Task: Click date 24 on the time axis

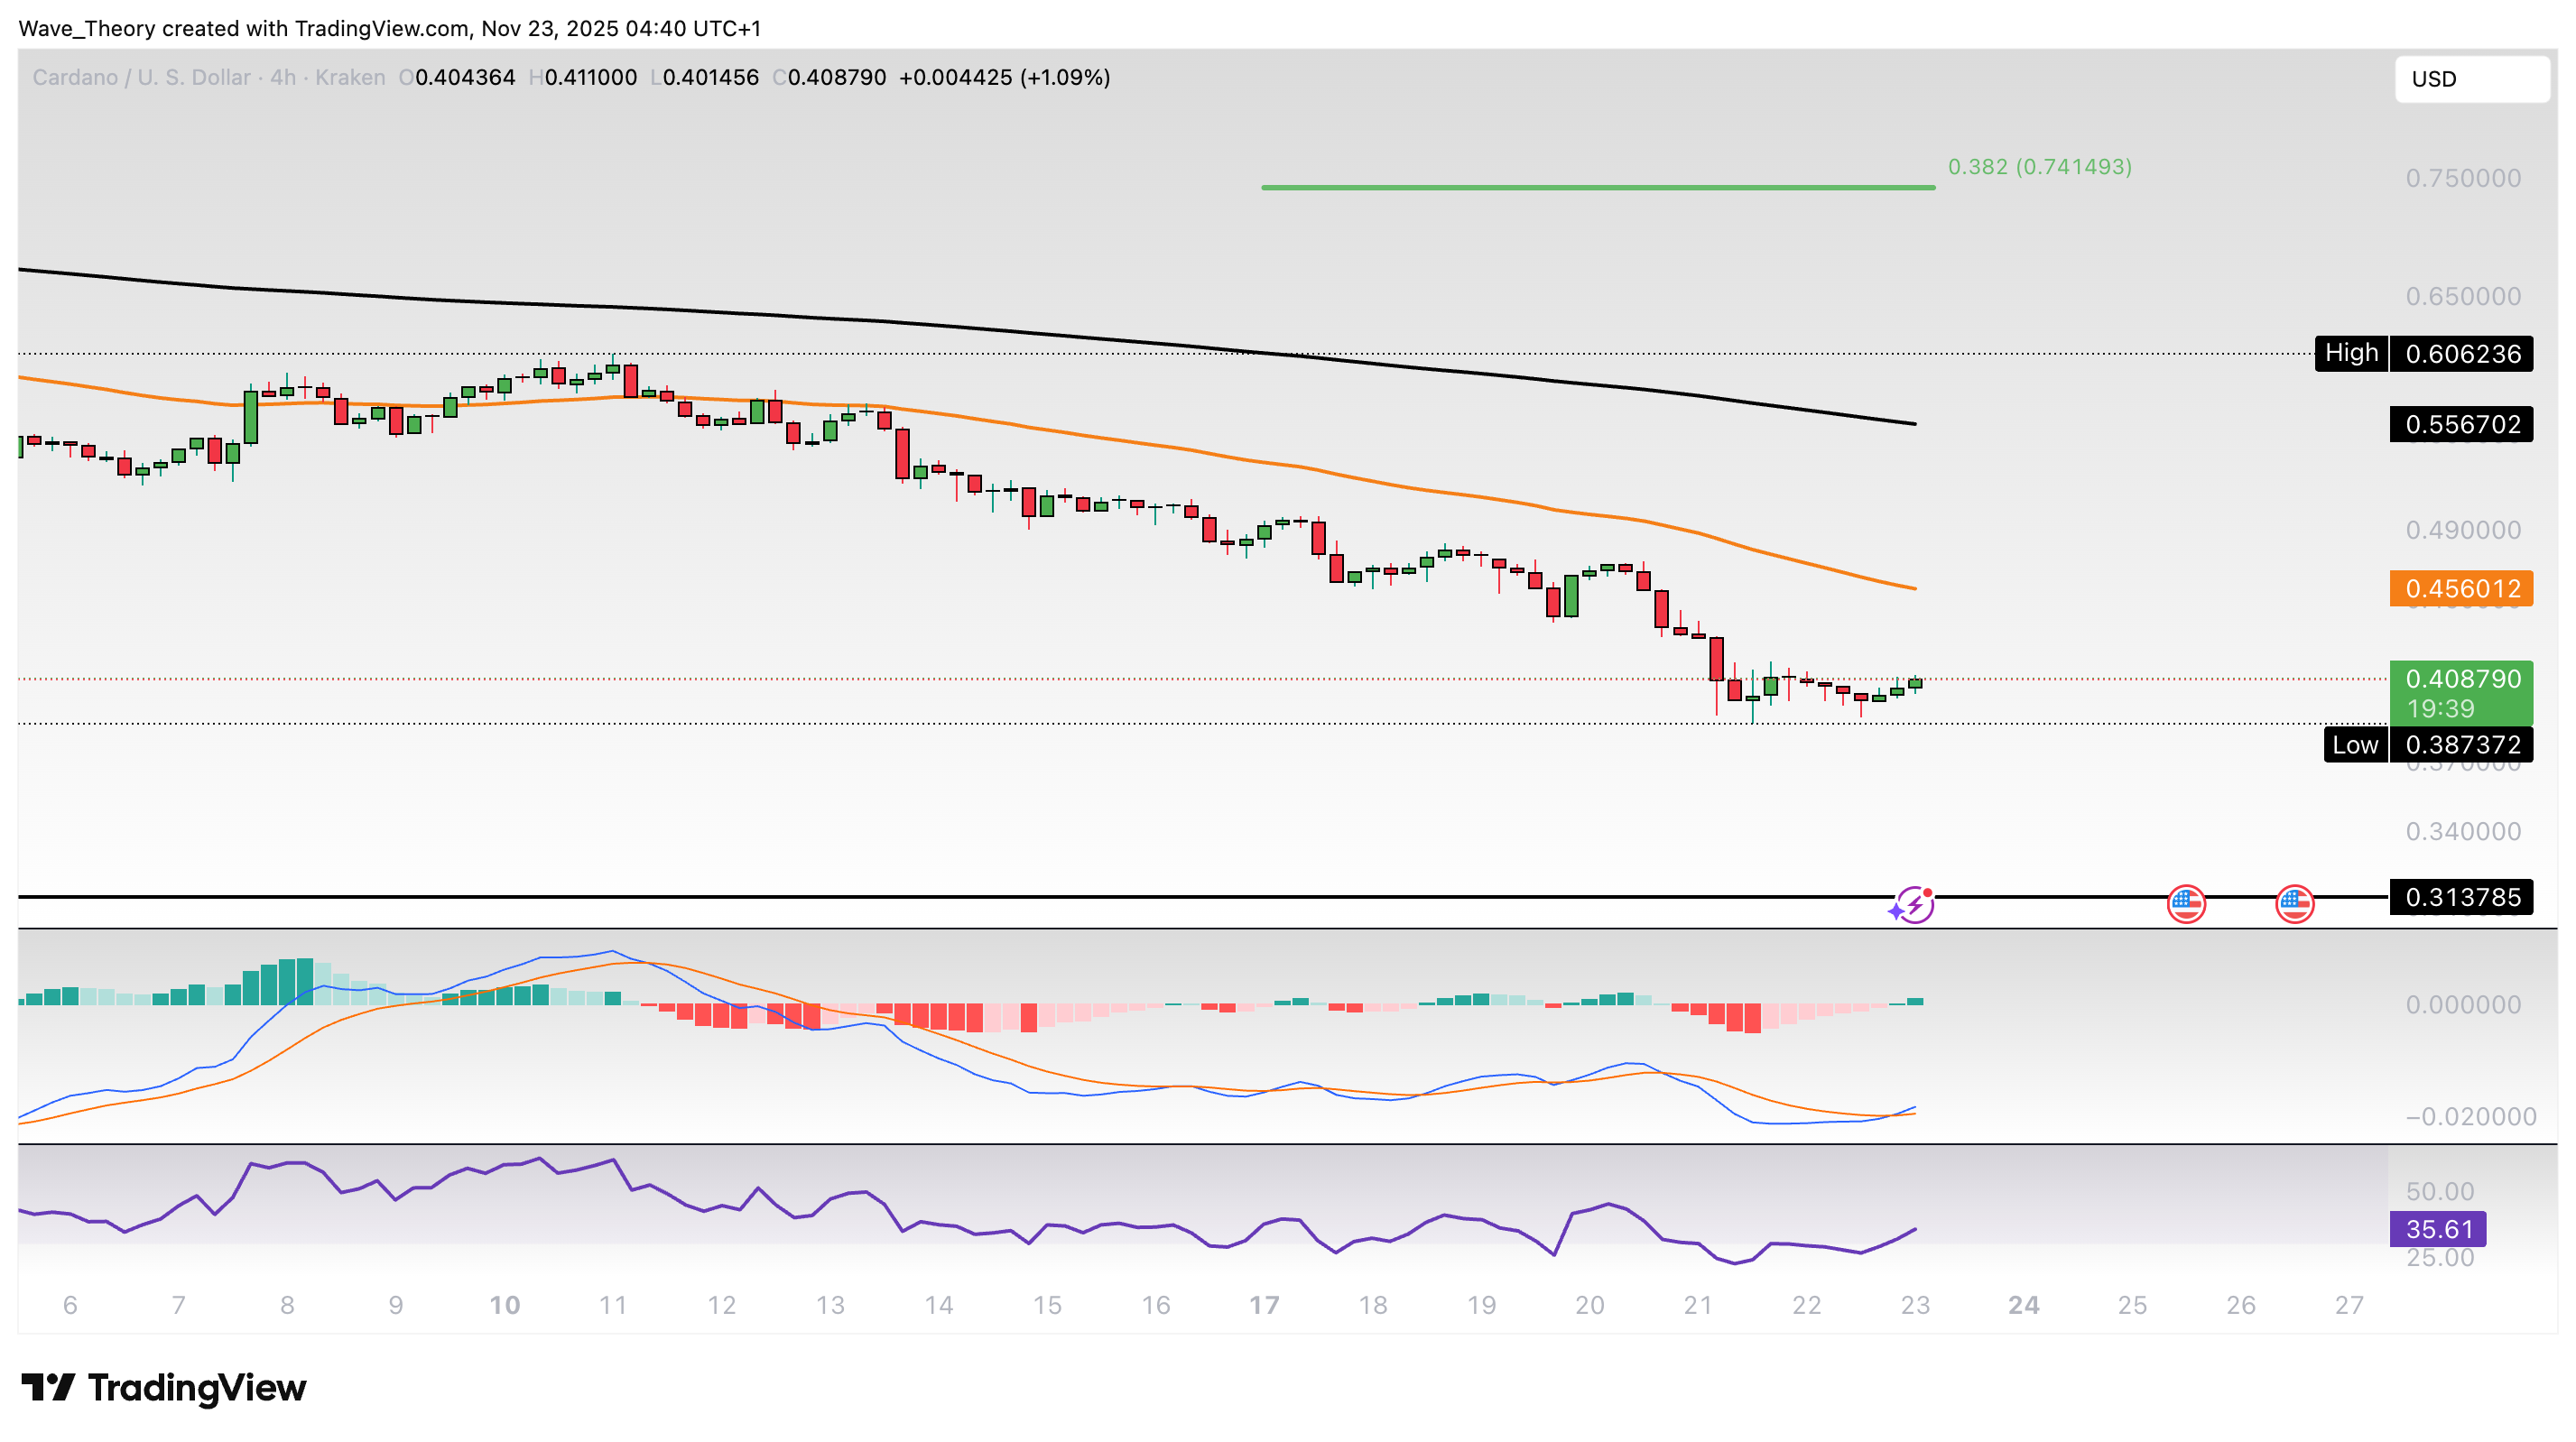Action: (2023, 1306)
